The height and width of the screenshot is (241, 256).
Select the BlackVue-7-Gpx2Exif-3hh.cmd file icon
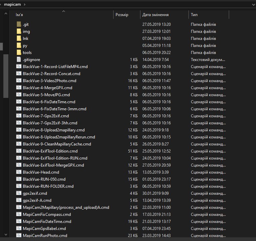pos(19,123)
